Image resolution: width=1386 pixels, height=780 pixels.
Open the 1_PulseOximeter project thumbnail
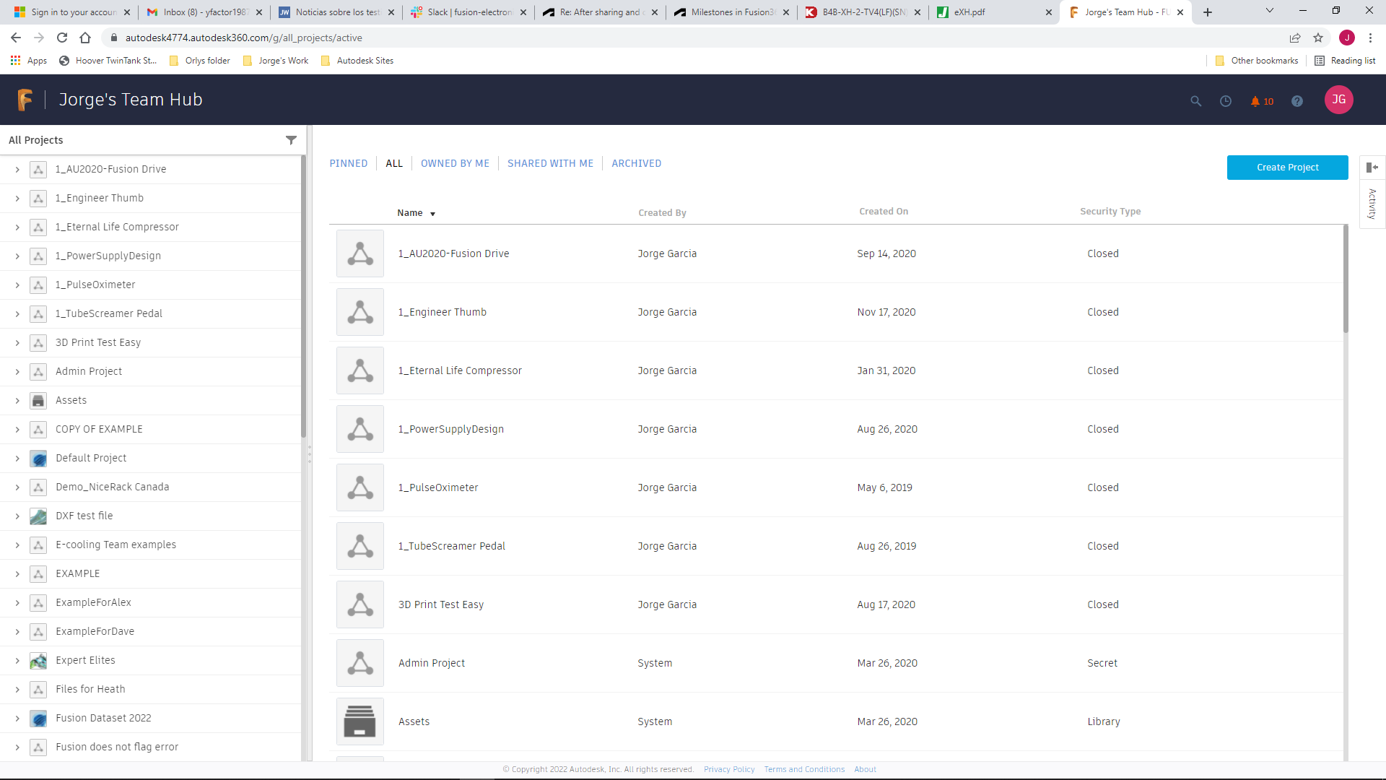[x=359, y=488]
